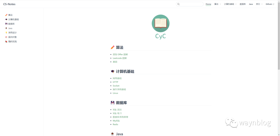Image resolution: width=280 pixels, height=136 pixels.
Task: Expand the 其它 dropdown in the top navigation
Action: tap(259, 4)
